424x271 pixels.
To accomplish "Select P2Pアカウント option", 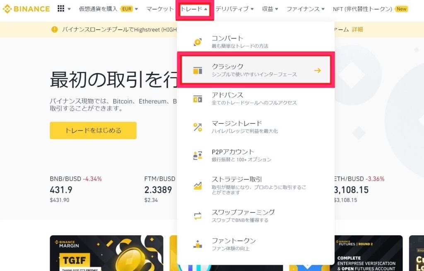I will (256, 156).
